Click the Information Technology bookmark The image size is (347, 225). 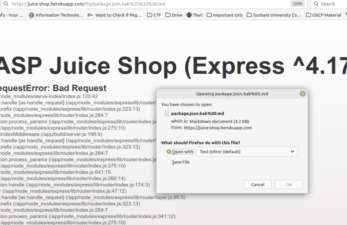pos(56,15)
